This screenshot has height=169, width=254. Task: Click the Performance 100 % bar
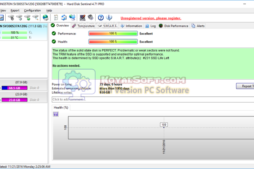coord(113,33)
